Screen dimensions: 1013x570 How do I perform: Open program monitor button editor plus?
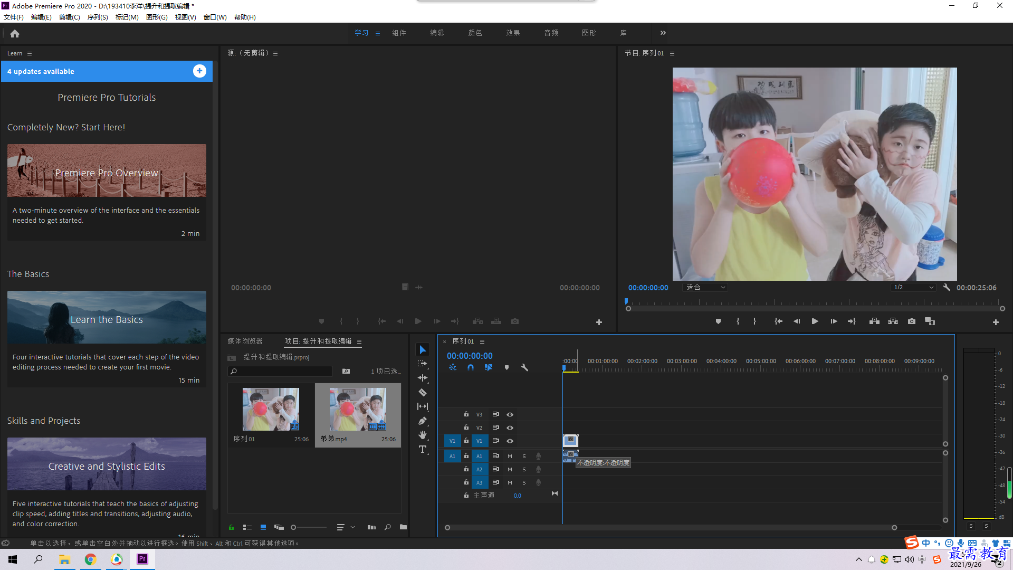996,322
